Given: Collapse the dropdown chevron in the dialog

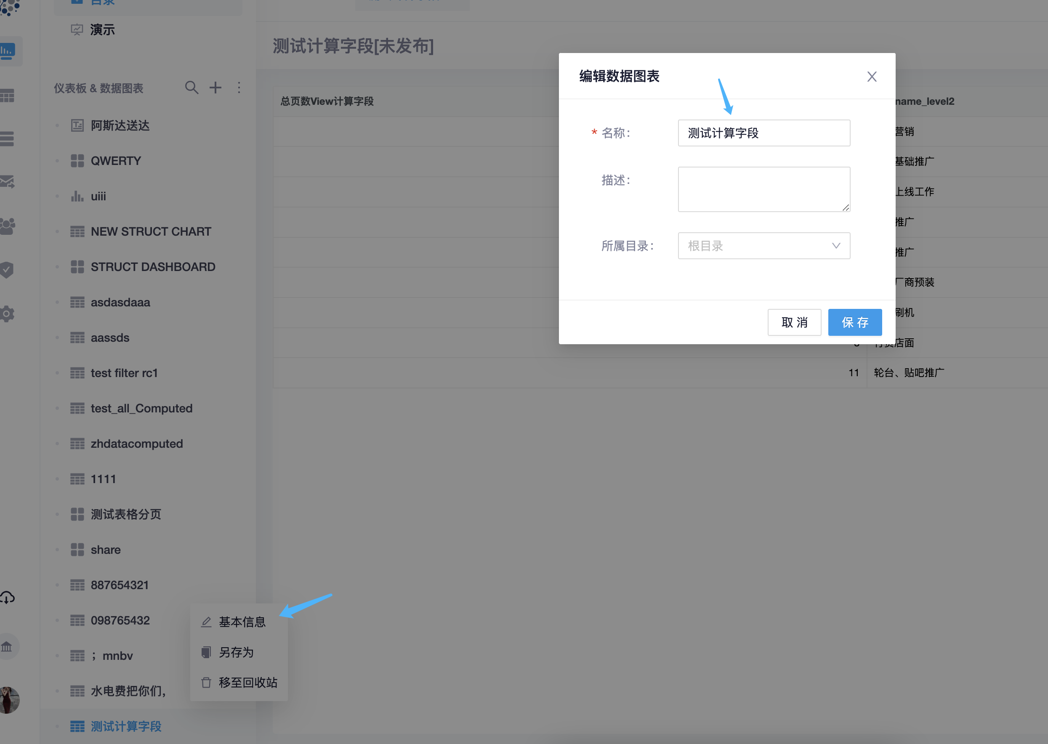Looking at the screenshot, I should pyautogui.click(x=835, y=246).
